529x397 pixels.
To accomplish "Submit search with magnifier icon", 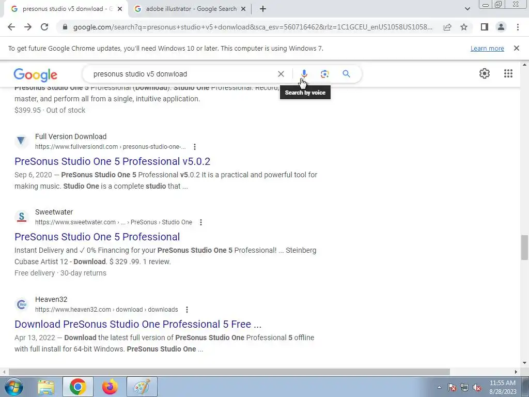I will [346, 74].
